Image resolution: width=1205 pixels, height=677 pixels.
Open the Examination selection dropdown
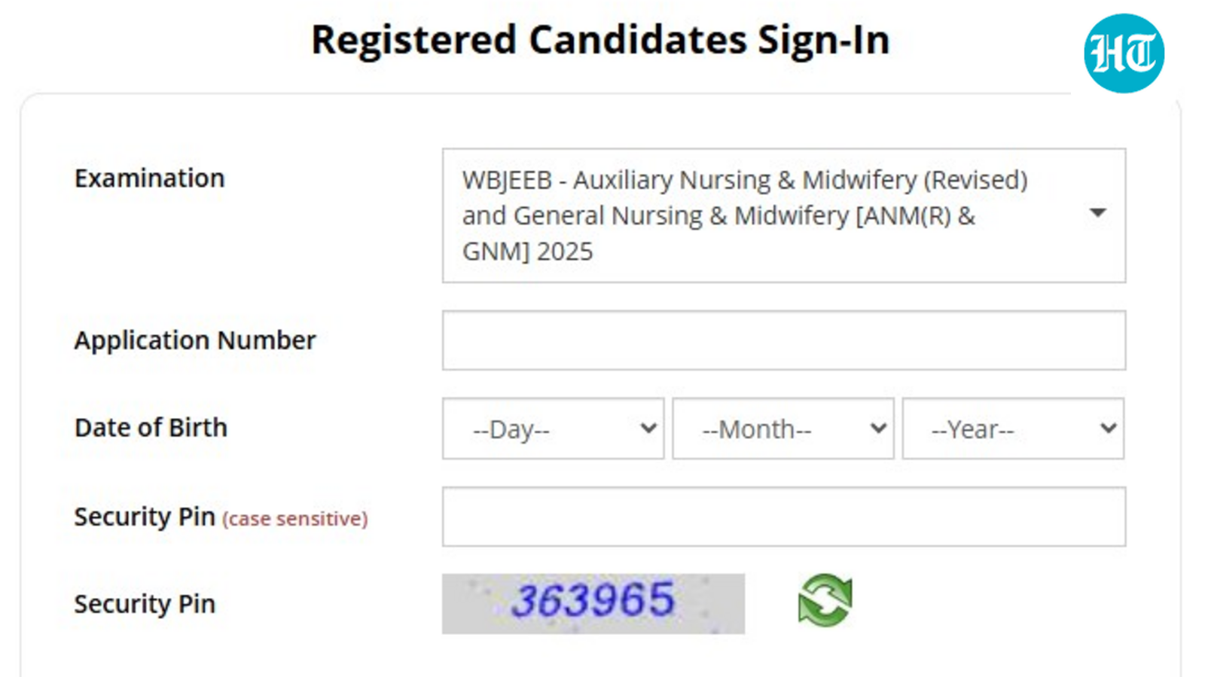[783, 215]
